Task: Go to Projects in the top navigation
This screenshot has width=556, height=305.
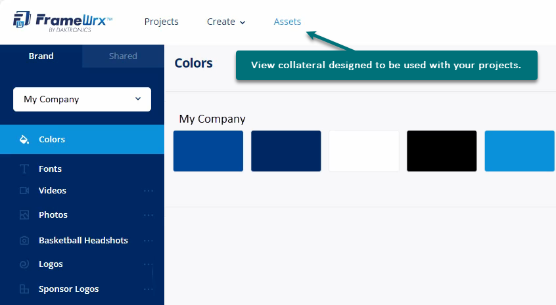Action: [x=161, y=22]
